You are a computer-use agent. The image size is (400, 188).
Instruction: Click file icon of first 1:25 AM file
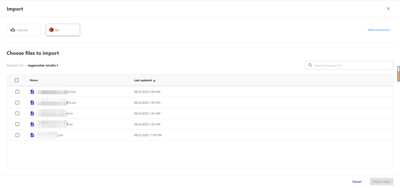(x=32, y=113)
